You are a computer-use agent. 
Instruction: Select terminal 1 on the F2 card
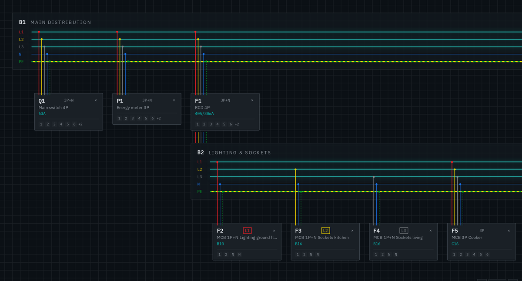(x=220, y=255)
